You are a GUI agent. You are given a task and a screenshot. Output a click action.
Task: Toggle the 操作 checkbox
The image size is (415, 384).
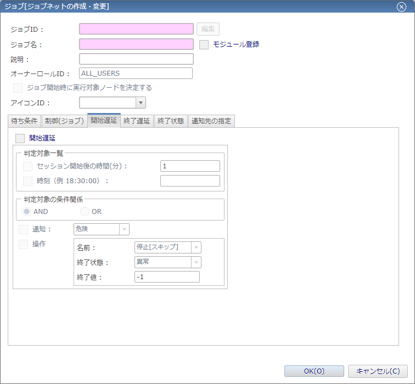click(23, 244)
